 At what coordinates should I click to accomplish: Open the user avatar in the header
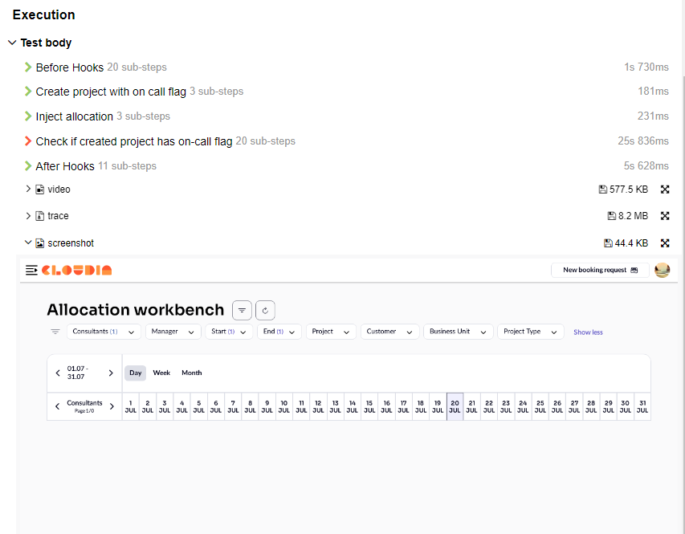pos(662,271)
